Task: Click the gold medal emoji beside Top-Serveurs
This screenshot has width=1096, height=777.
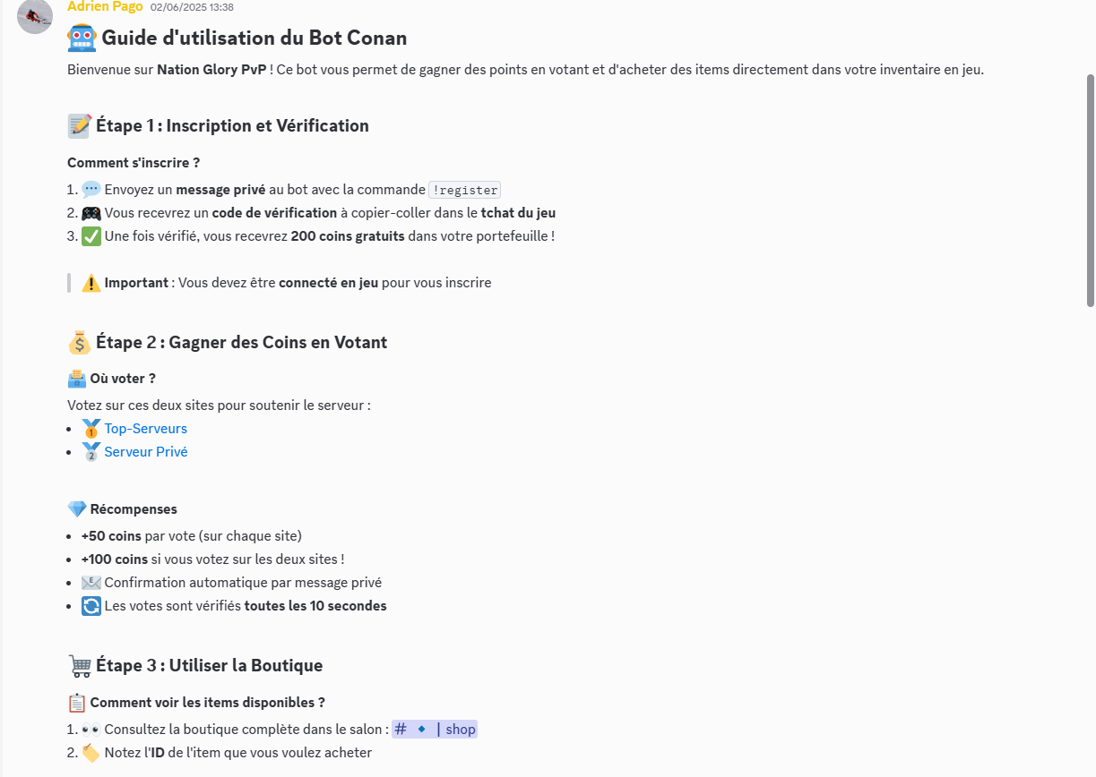Action: pyautogui.click(x=91, y=429)
